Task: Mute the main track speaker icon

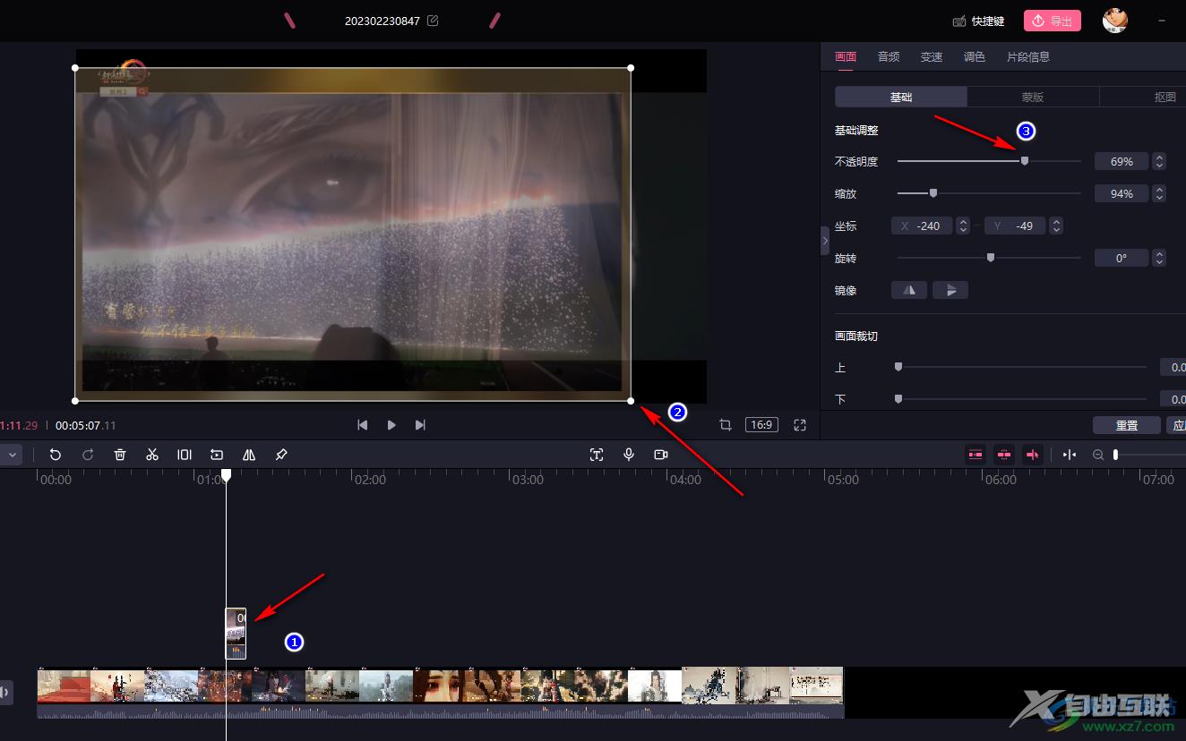Action: point(5,692)
